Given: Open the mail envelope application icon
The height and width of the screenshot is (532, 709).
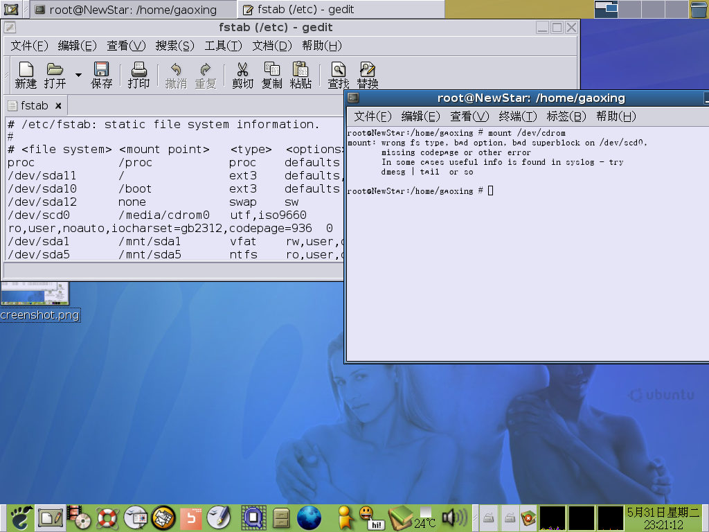Looking at the screenshot, I should click(x=163, y=518).
